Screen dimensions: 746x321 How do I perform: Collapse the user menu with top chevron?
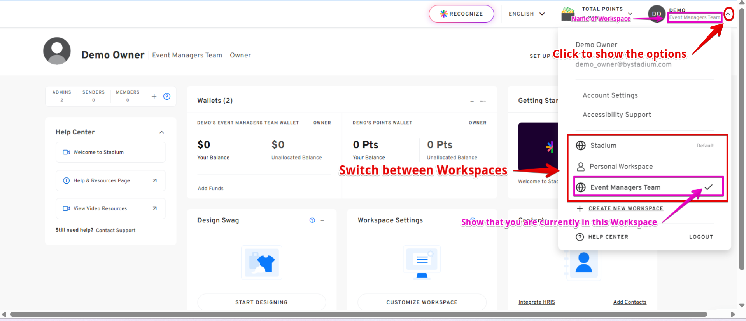[x=728, y=14]
